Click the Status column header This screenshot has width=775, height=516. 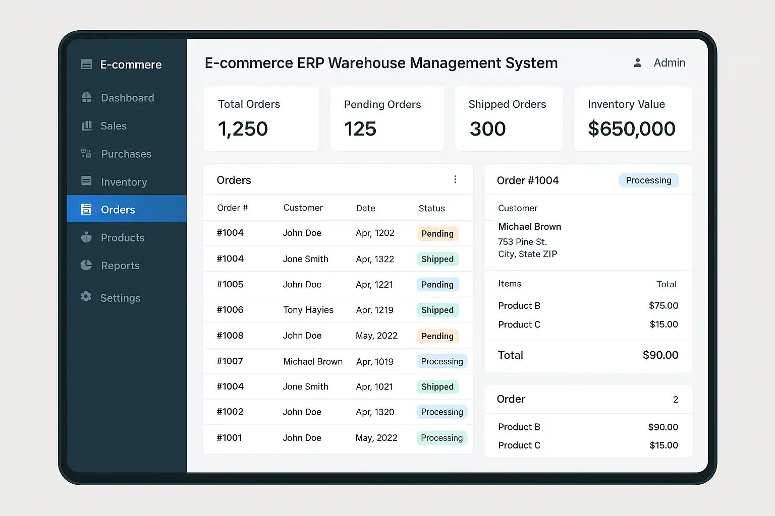pos(431,208)
